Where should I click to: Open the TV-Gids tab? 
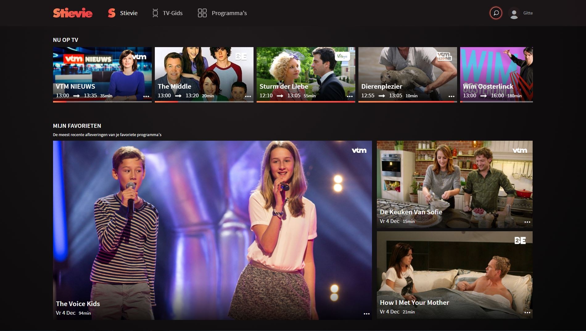click(167, 13)
